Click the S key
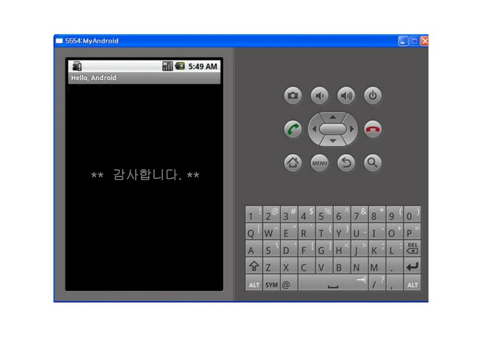This screenshot has width=479, height=359. (x=272, y=248)
